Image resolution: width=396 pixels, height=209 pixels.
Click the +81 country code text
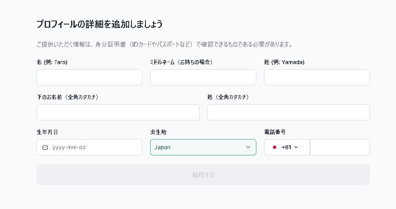pyautogui.click(x=286, y=147)
